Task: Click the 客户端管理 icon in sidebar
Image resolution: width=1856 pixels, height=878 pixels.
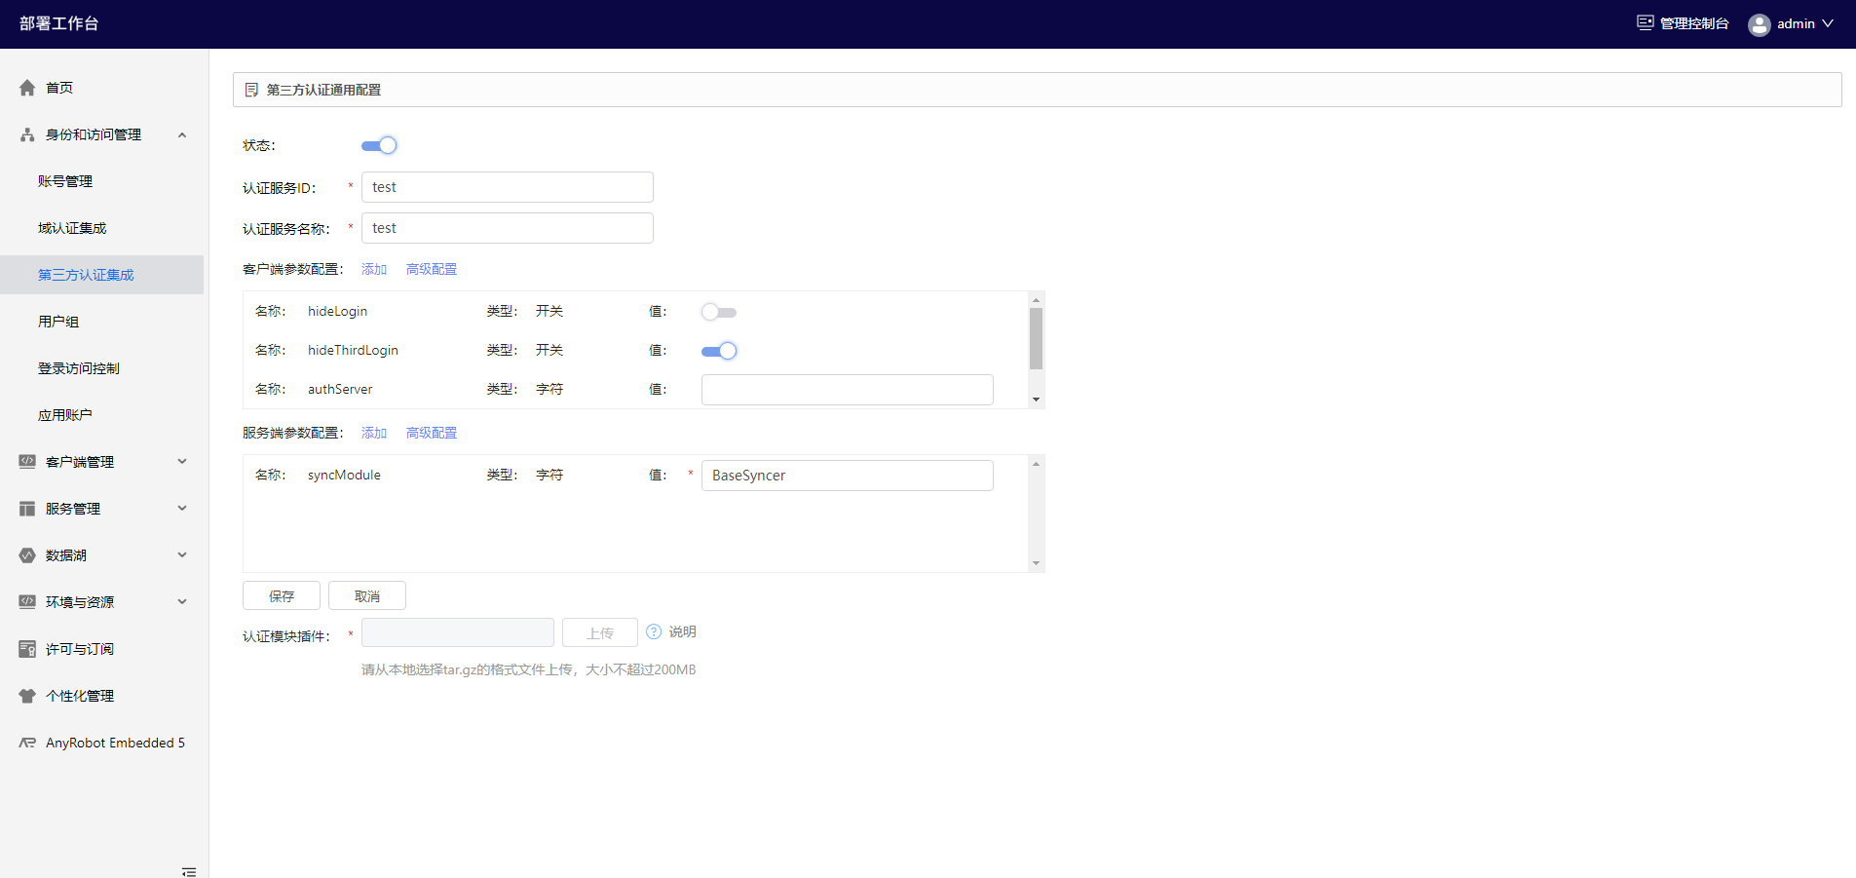Action: coord(27,462)
